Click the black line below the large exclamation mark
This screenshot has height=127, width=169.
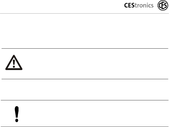click(x=84, y=127)
